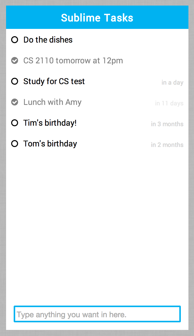This screenshot has width=194, height=336.
Task: Tick the circle next to Tim's birthday
Action: click(x=15, y=123)
